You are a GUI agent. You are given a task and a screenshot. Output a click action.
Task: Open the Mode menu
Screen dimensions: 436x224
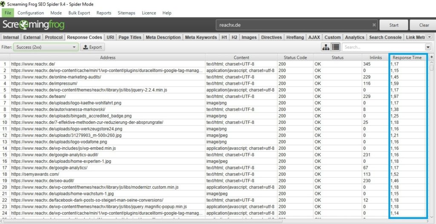pos(56,13)
